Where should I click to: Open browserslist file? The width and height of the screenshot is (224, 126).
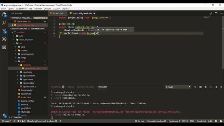[27, 90]
